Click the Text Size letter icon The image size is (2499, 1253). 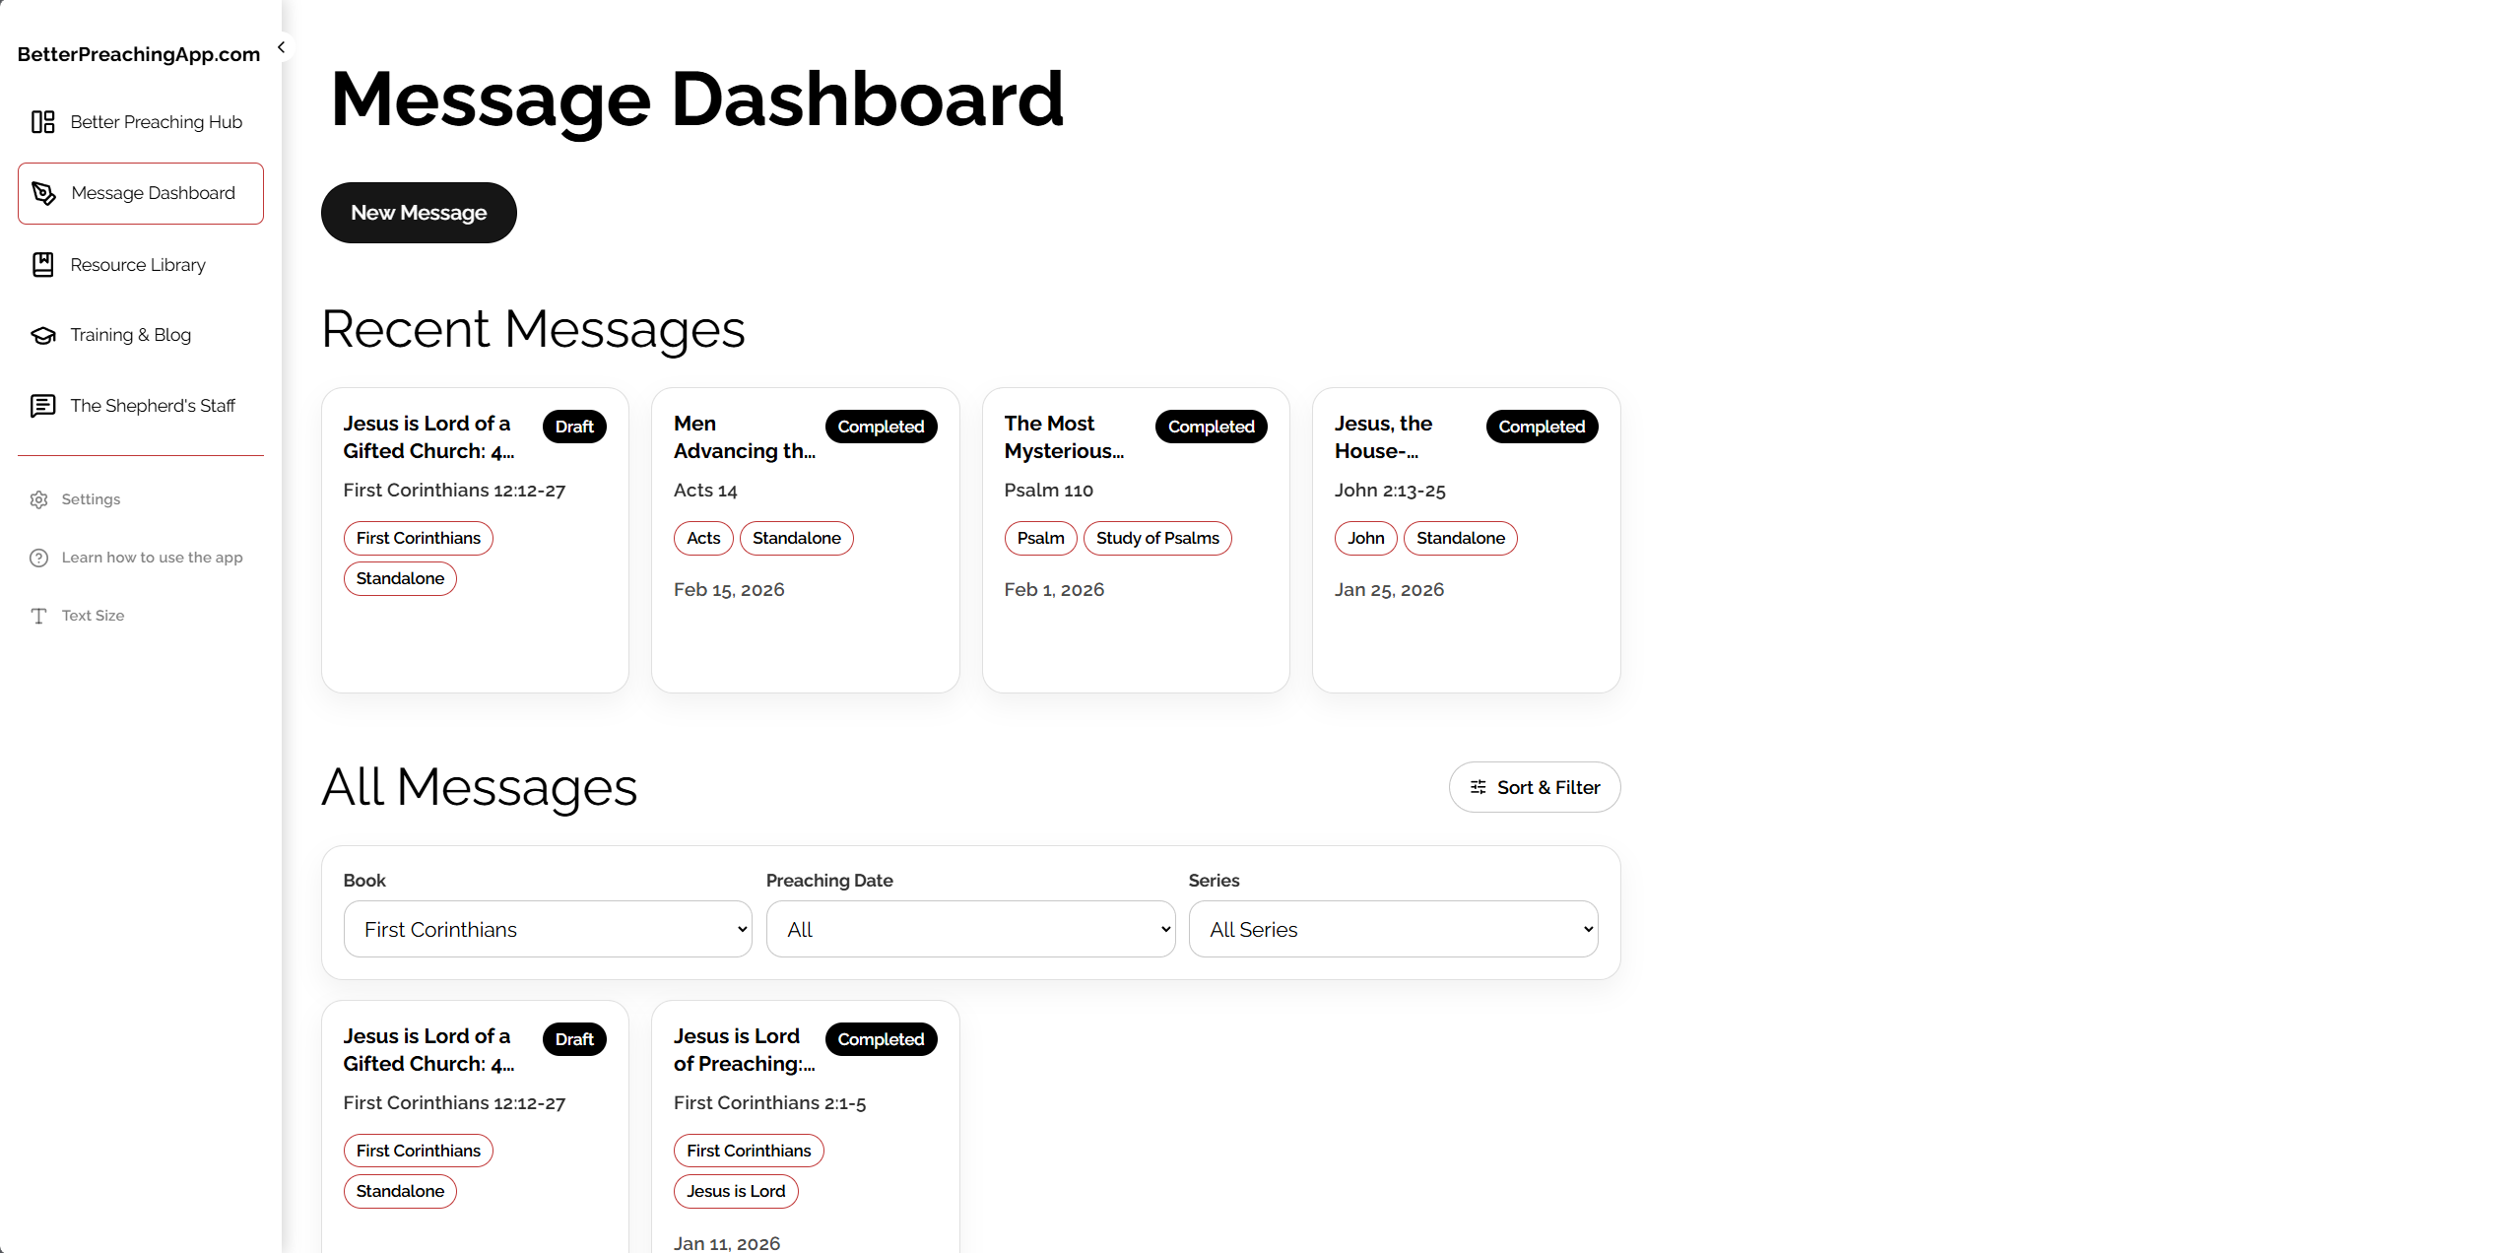pyautogui.click(x=38, y=616)
